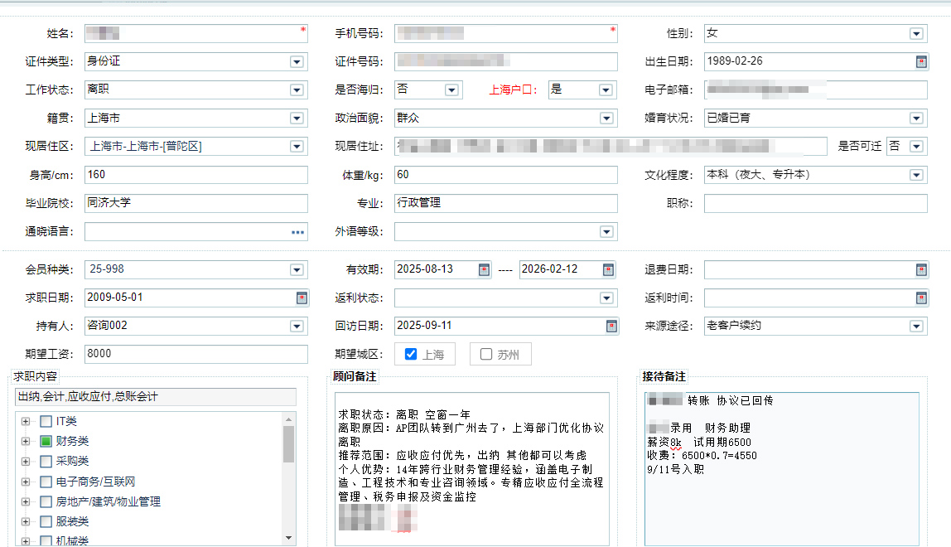Open the 外语等级 dropdown
This screenshot has height=547, width=951.
(606, 232)
